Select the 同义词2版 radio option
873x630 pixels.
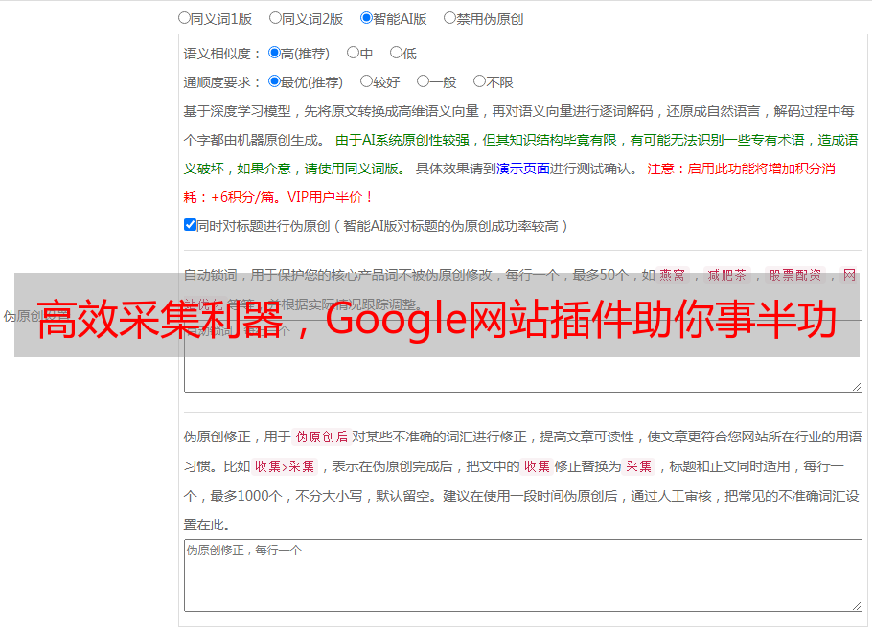(275, 18)
